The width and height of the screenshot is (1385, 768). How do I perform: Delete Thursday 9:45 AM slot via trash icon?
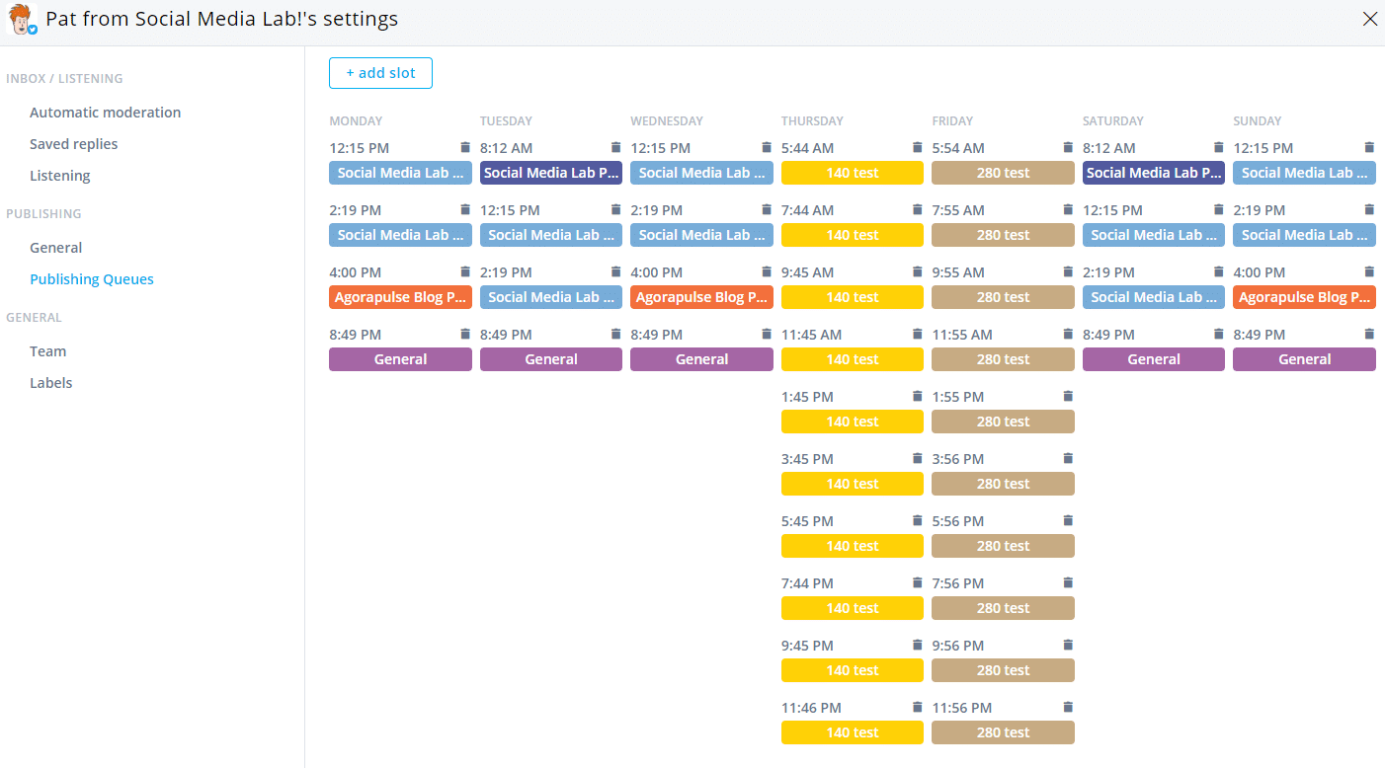coord(918,271)
